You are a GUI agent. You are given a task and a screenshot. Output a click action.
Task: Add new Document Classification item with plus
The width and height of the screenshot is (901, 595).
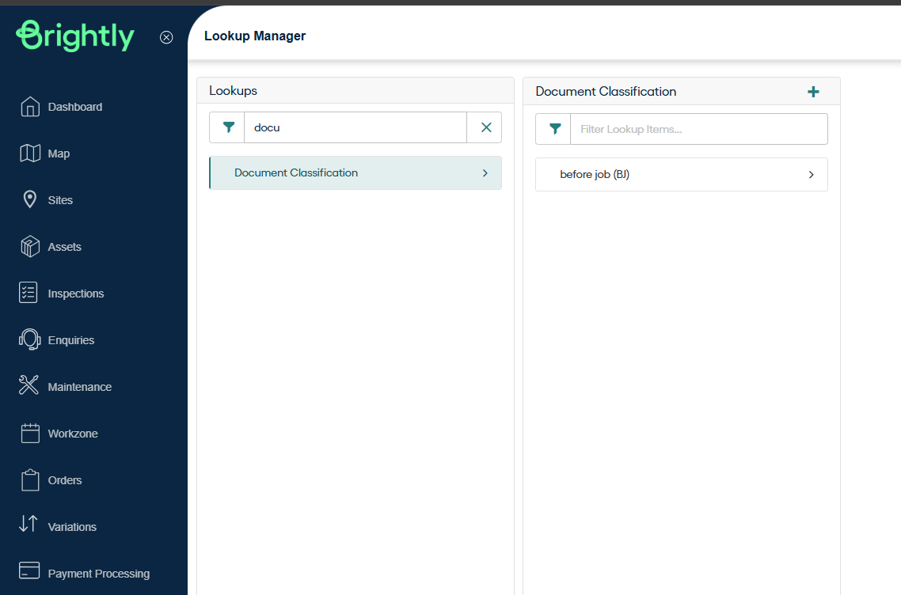click(x=813, y=92)
